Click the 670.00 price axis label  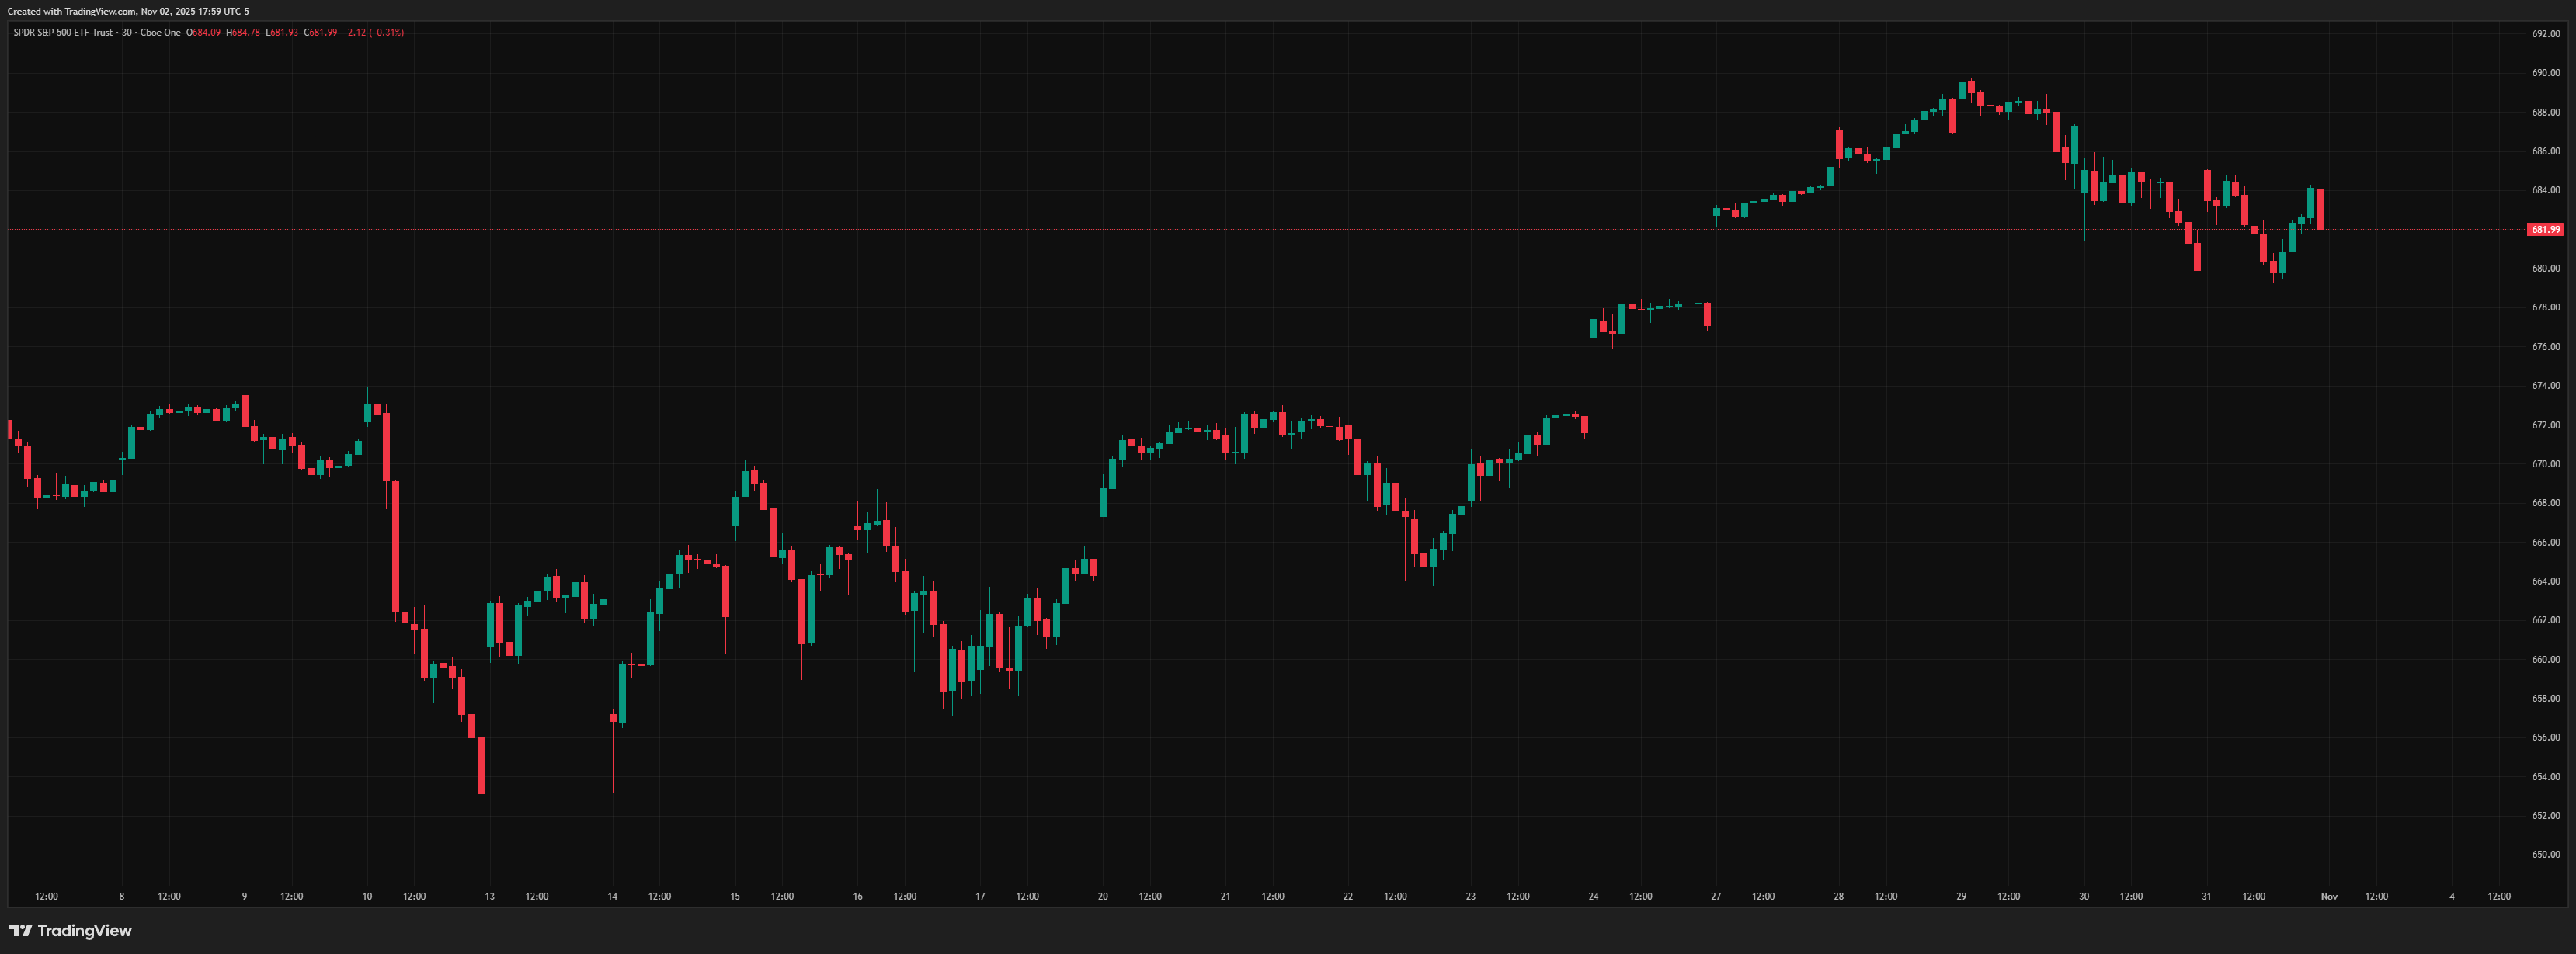tap(2545, 464)
